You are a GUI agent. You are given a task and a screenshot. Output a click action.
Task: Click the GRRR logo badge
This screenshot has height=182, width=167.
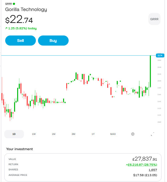click(154, 19)
